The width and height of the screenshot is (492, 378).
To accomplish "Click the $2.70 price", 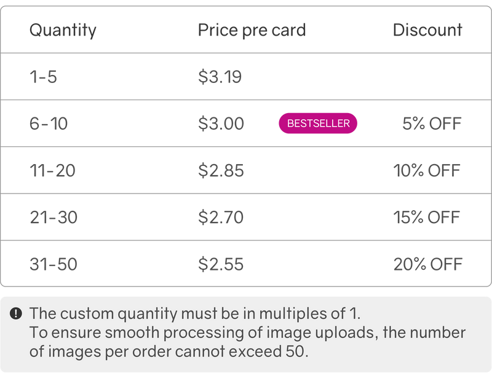I will pos(221,217).
